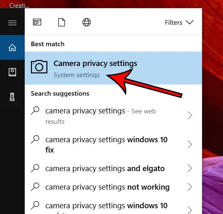This screenshot has height=214, width=223.
Task: Click the camera icon beside best match
Action: (39, 66)
